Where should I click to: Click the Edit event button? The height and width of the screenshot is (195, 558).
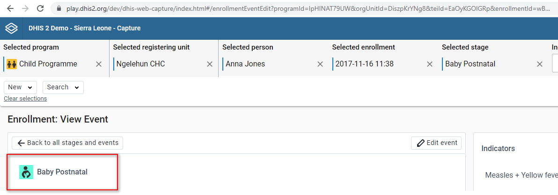[436, 143]
